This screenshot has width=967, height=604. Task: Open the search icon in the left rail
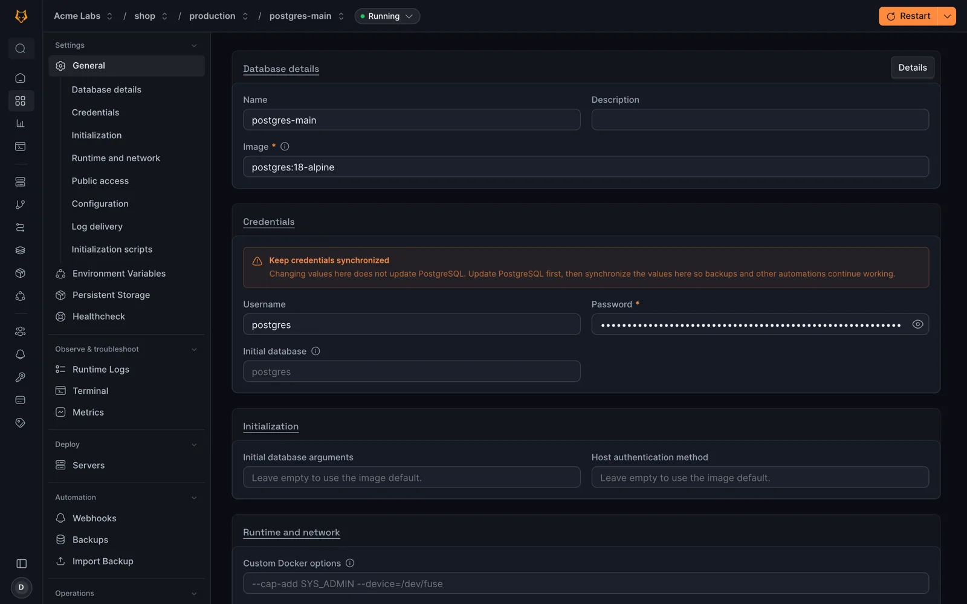pyautogui.click(x=21, y=48)
